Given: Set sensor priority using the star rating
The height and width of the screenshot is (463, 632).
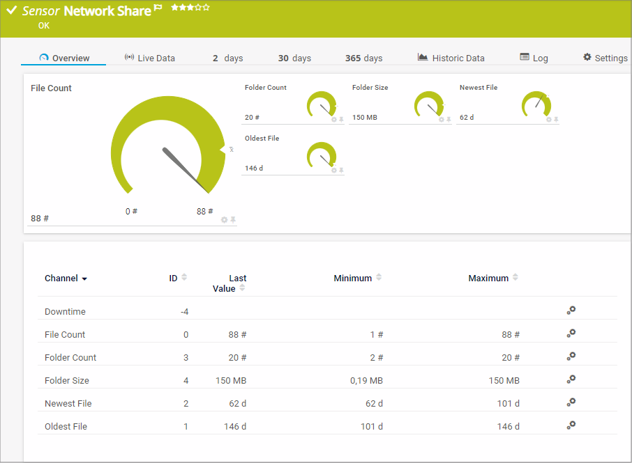Looking at the screenshot, I should point(190,8).
